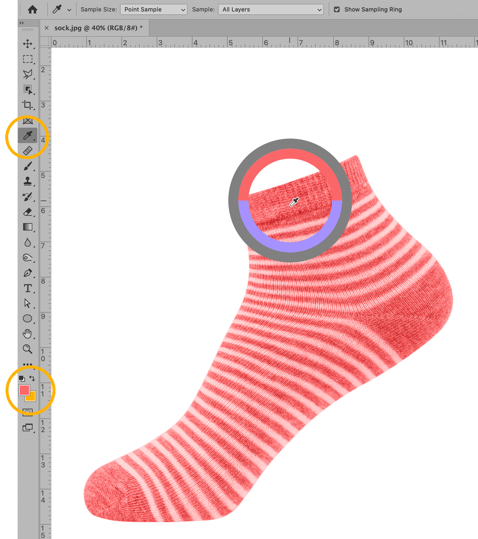Uncheck Show Sampling Ring checkbox
The width and height of the screenshot is (478, 539).
point(337,9)
